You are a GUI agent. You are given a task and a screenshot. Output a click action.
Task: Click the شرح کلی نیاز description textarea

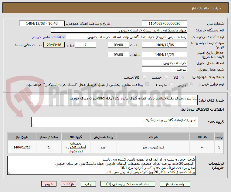114,100
